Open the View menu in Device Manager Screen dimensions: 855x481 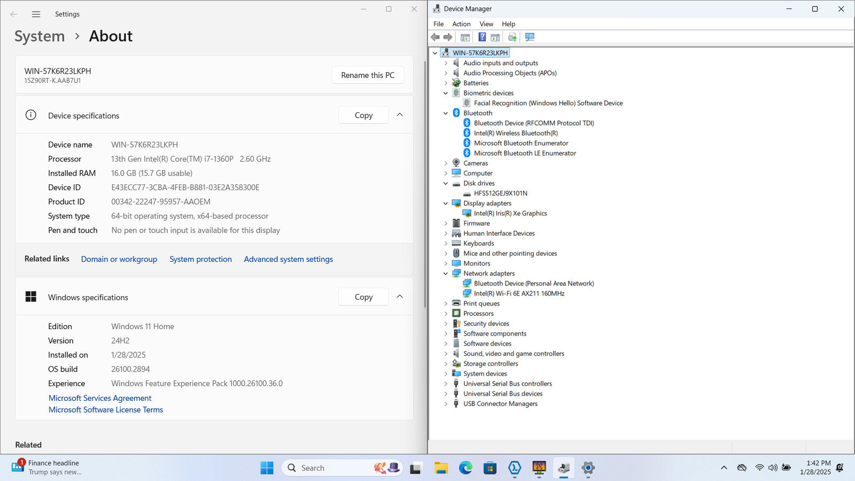(x=486, y=24)
